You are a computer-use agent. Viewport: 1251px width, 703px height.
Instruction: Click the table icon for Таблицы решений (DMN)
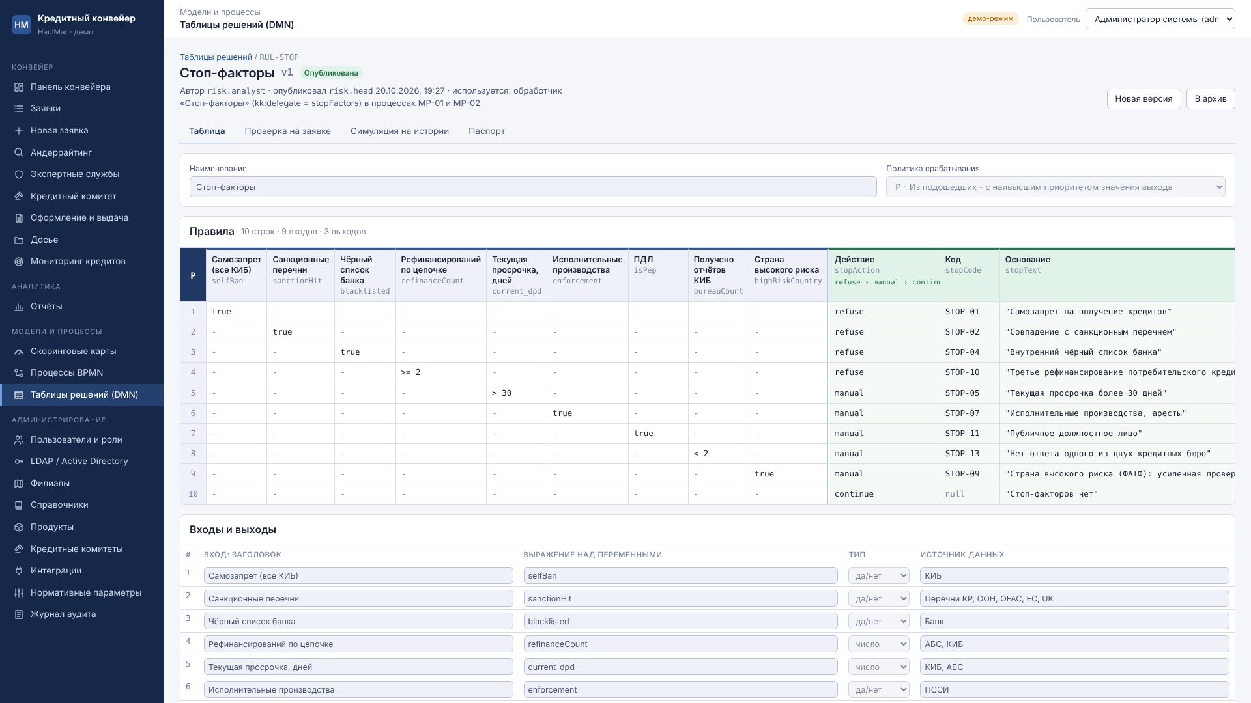19,395
